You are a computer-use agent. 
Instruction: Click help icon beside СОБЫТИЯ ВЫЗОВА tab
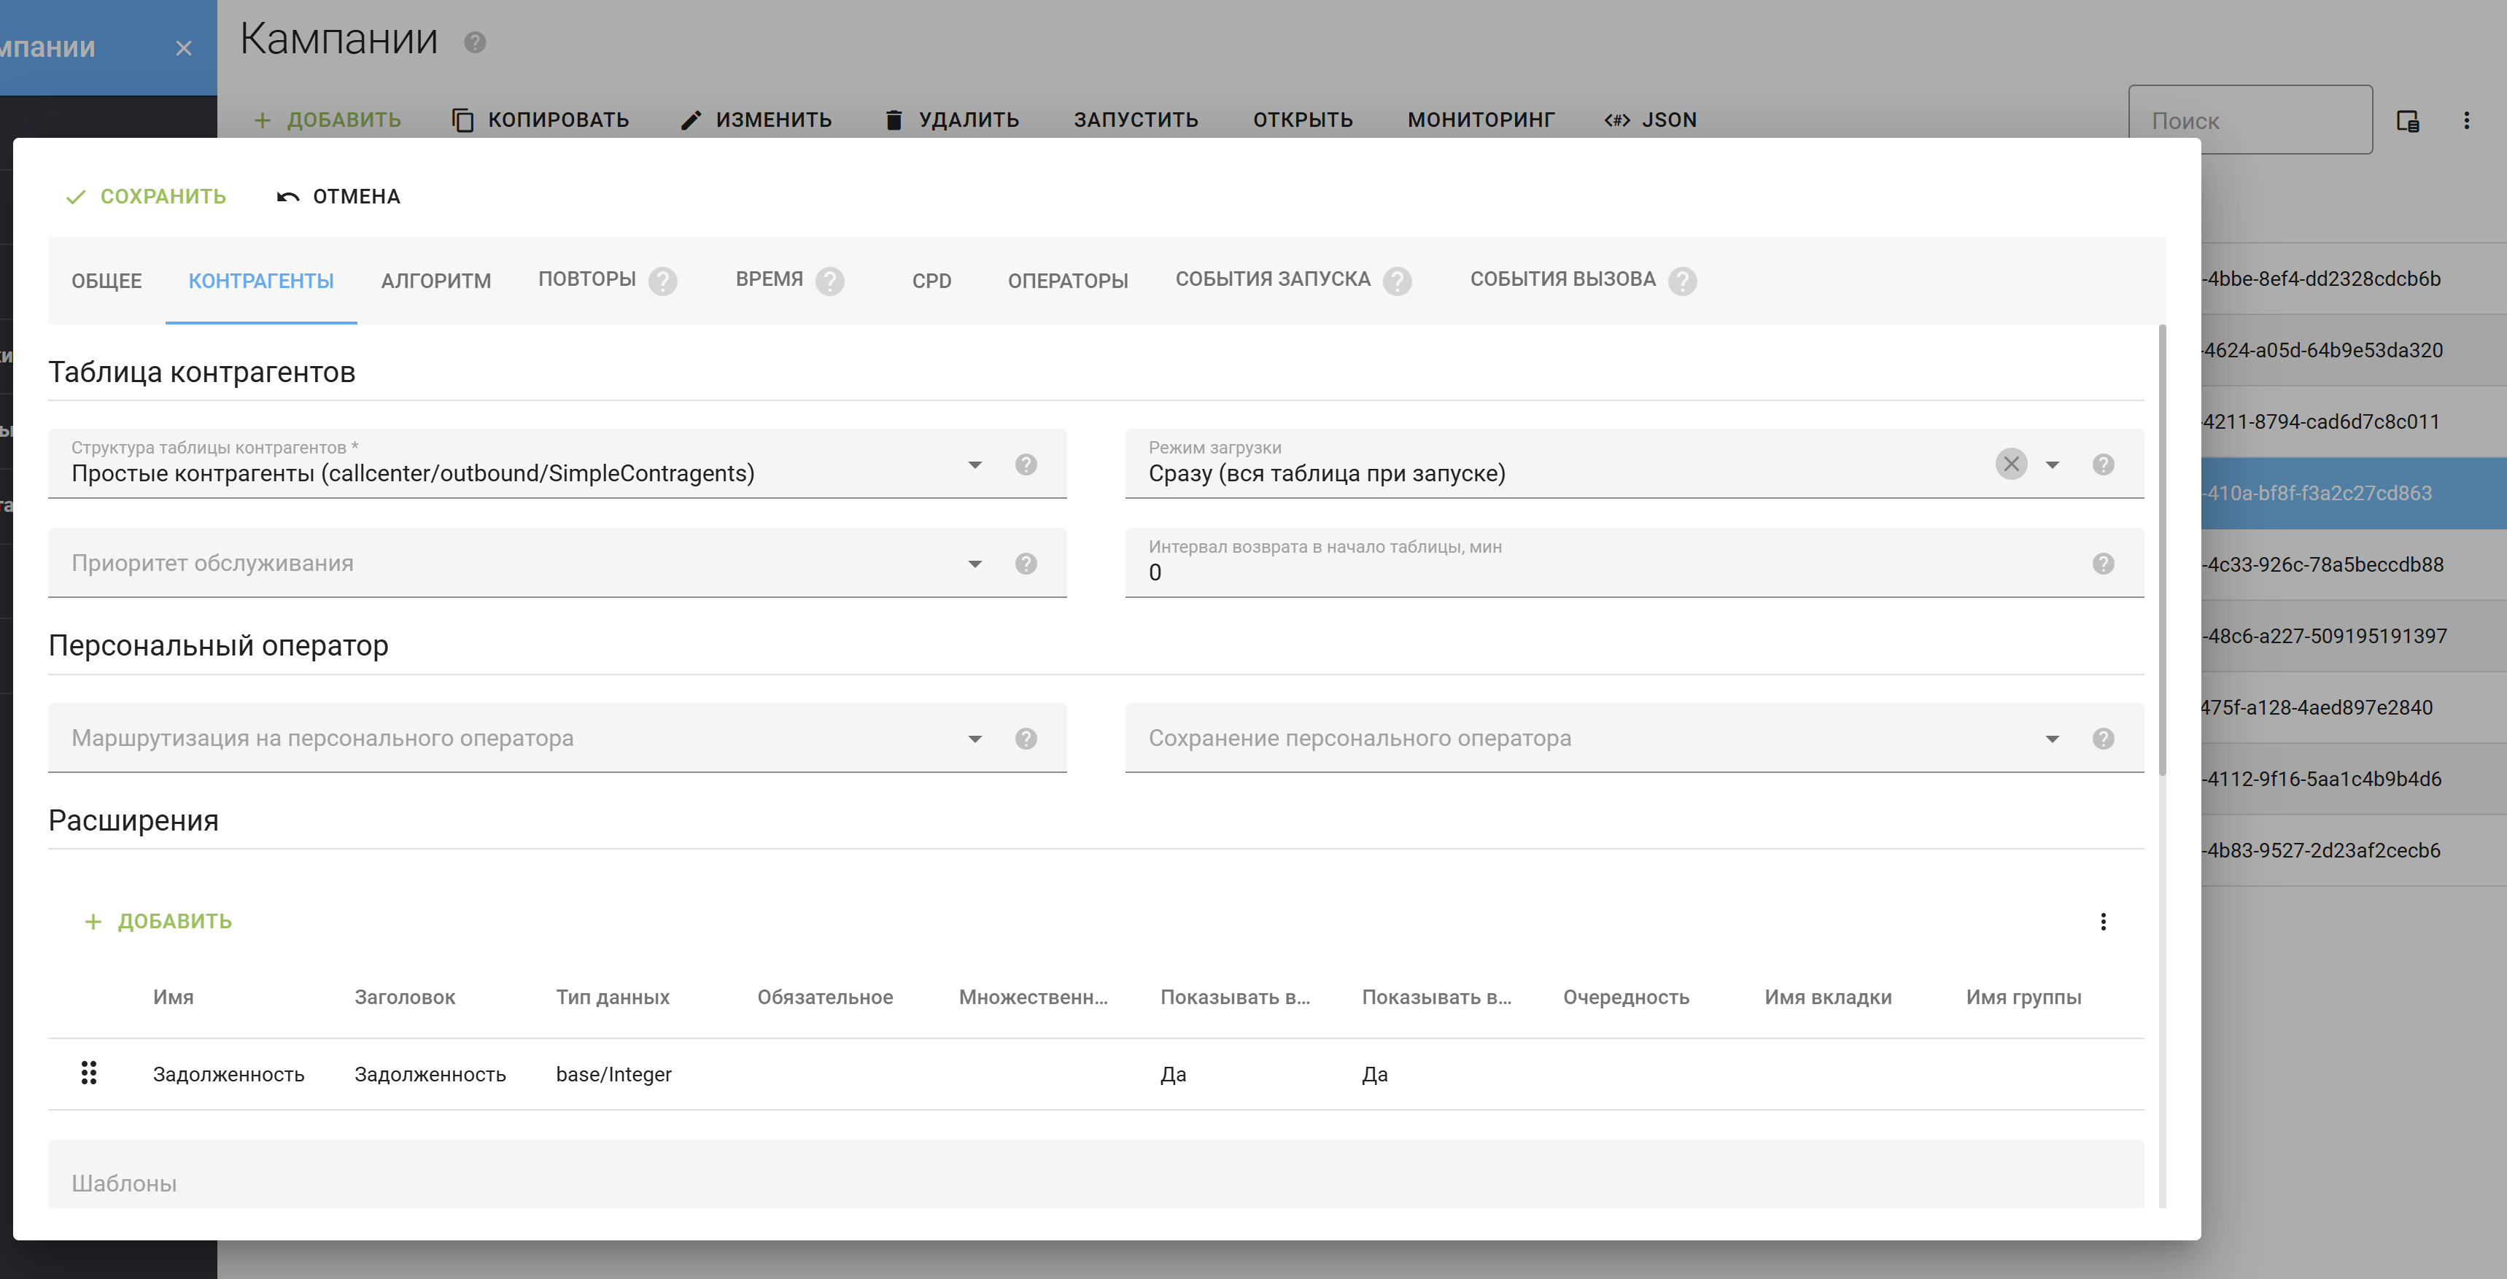1682,281
